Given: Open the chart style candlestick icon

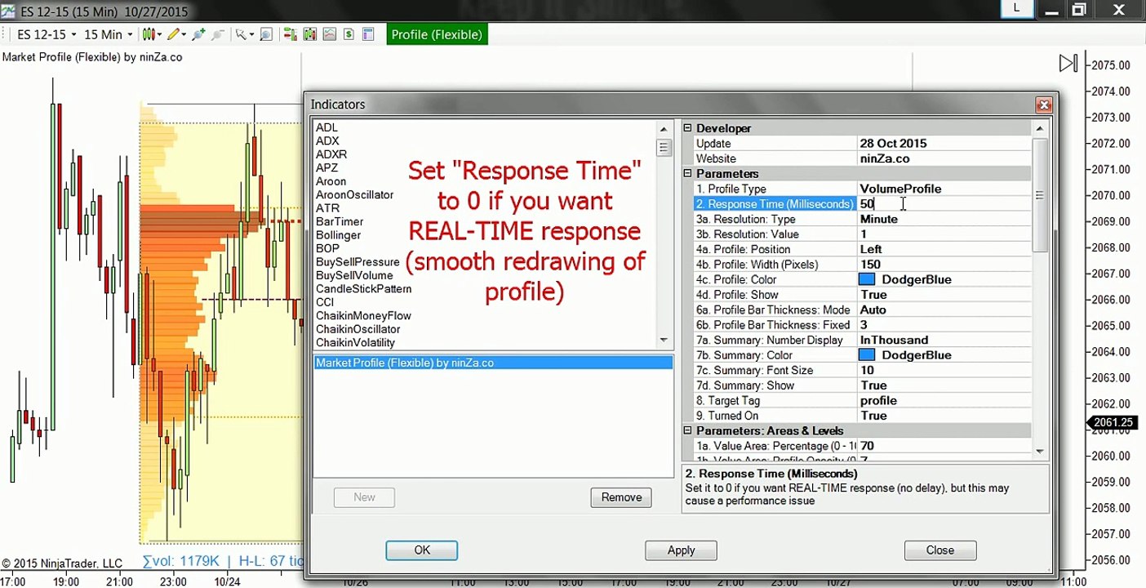Looking at the screenshot, I should [x=149, y=34].
